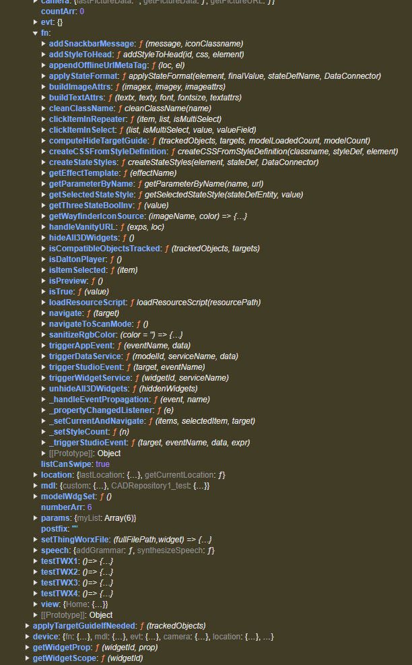
Task: Click handleVanityURL property name
Action: pyautogui.click(x=82, y=227)
